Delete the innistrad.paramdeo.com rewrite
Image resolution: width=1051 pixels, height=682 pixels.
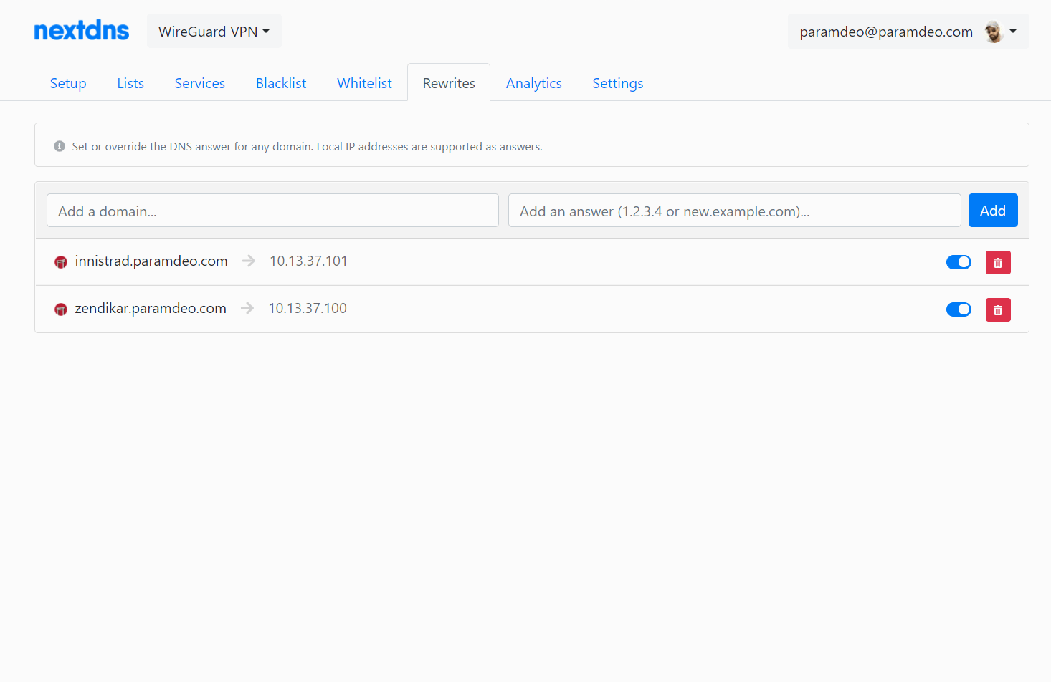click(998, 262)
